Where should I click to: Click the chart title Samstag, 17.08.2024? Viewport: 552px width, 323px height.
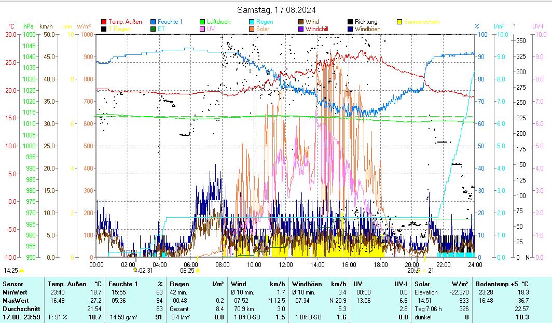(x=276, y=10)
